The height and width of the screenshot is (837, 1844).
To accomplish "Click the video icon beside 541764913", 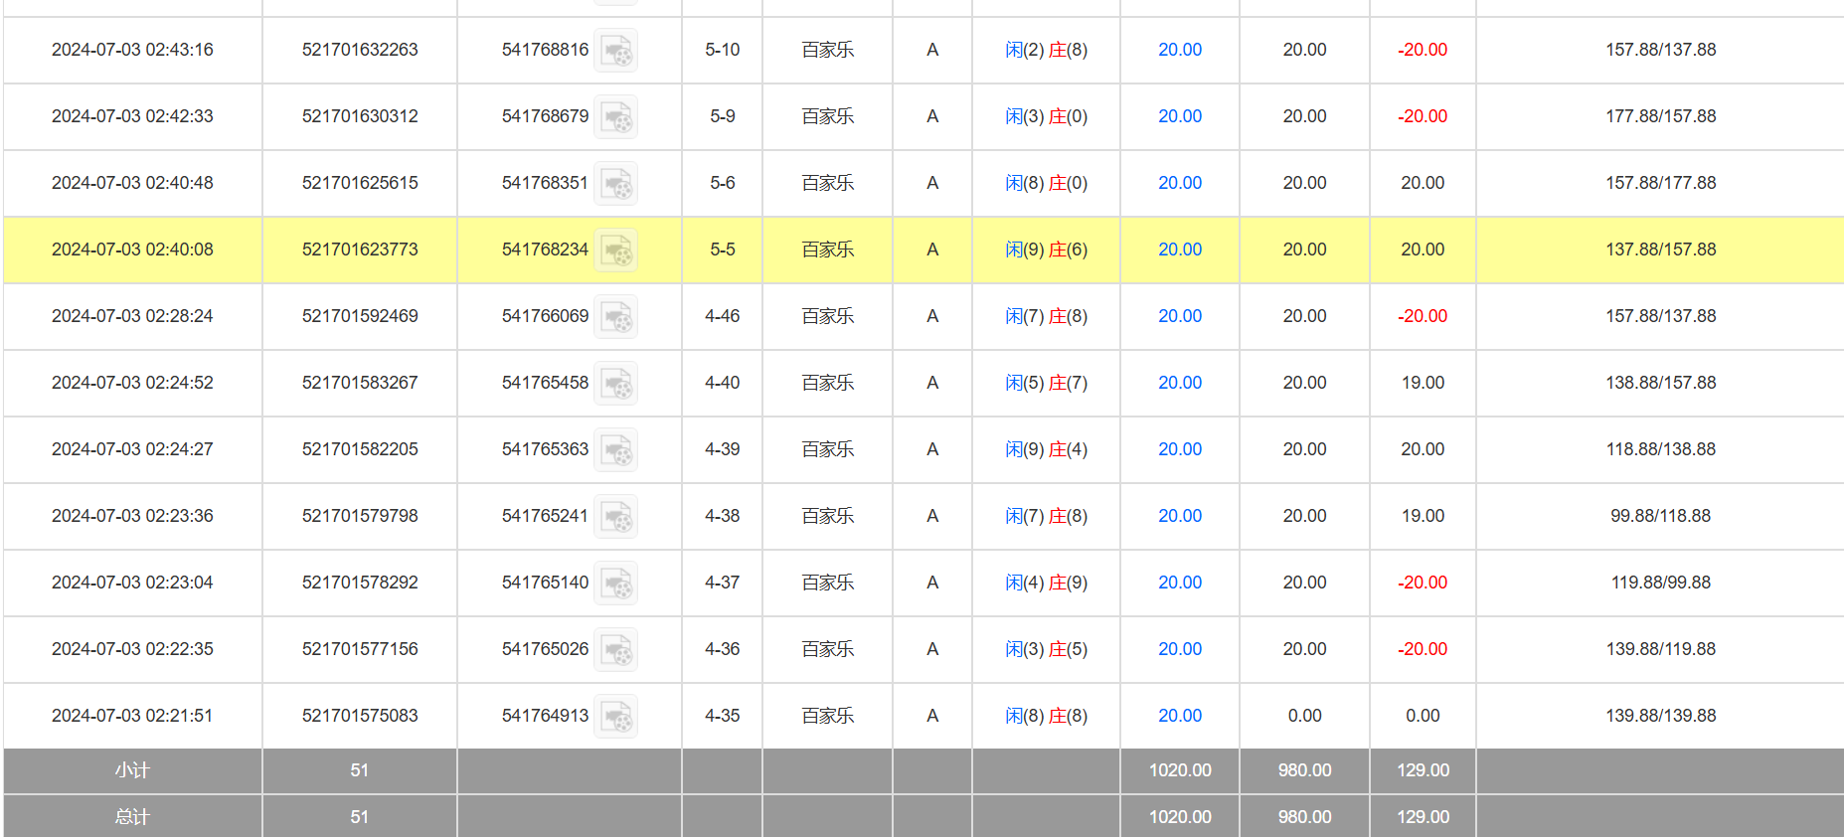I will 616,717.
